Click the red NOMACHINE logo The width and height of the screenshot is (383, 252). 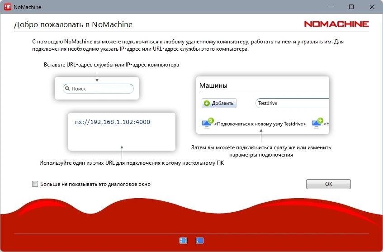[336, 24]
